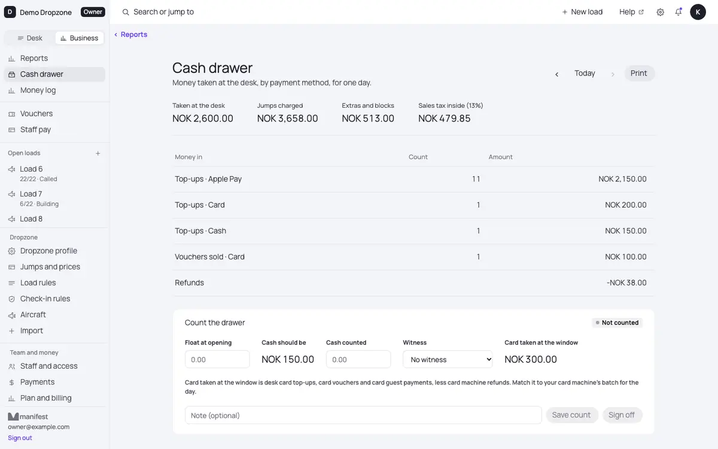Viewport: 718px width, 449px height.
Task: Open Load 7 in open loads
Action: point(54,199)
